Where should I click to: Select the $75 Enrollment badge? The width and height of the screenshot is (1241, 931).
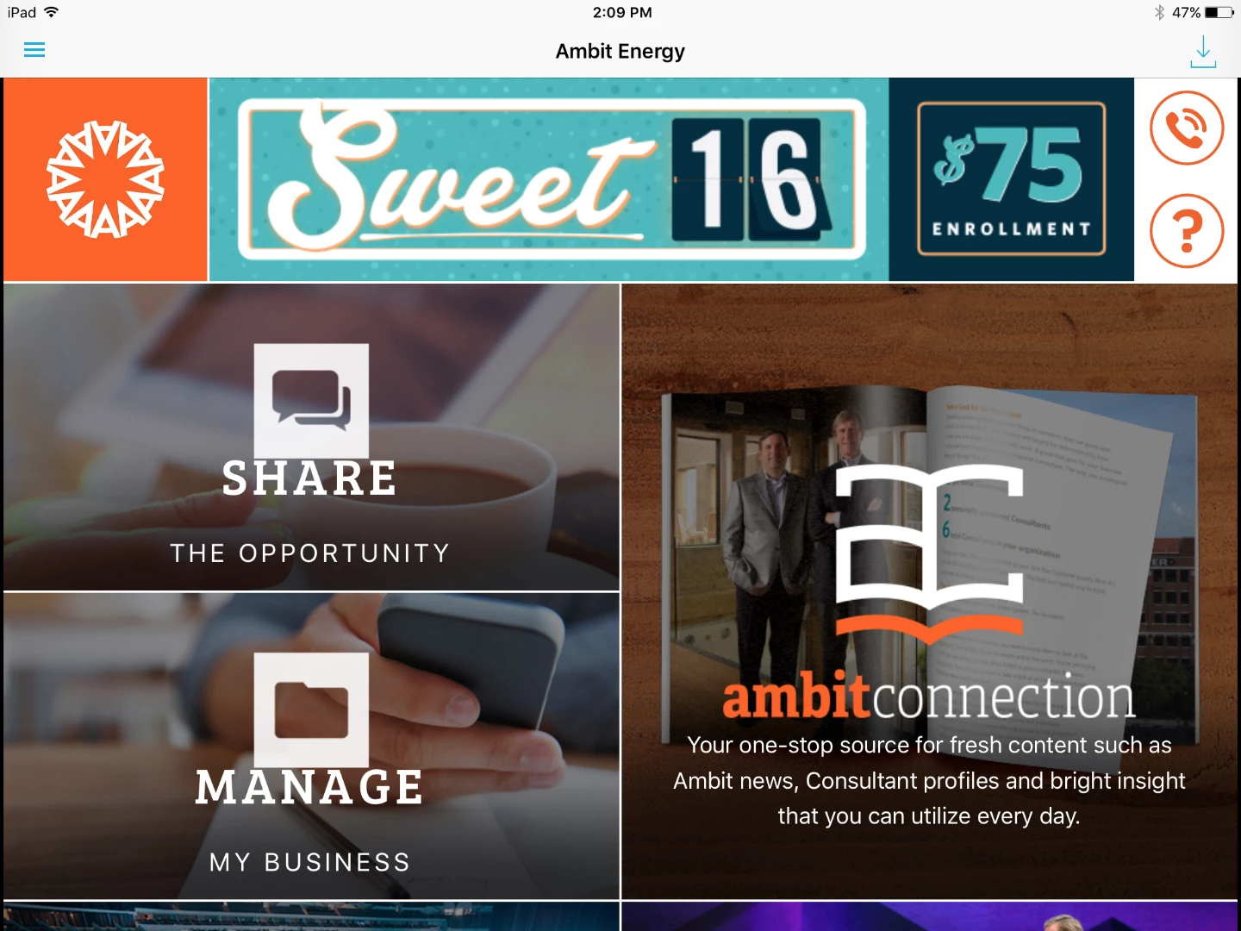click(x=1012, y=179)
